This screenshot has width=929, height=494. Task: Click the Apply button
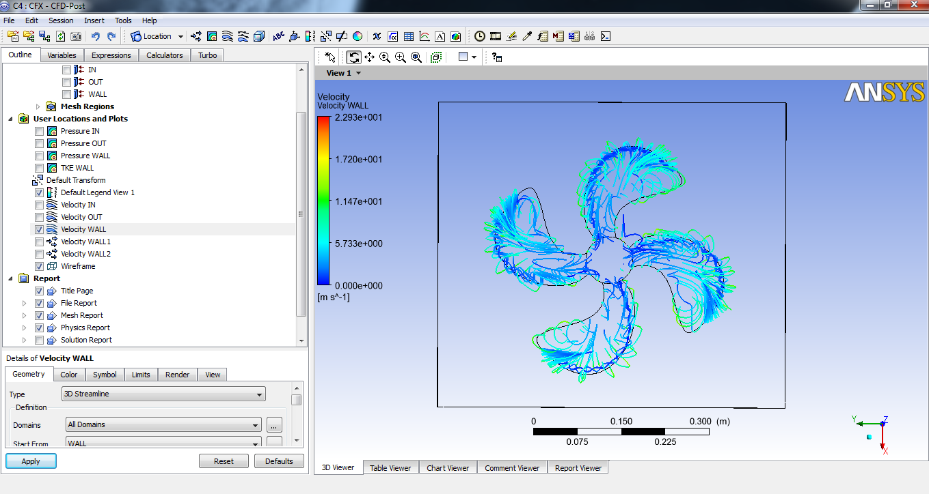(31, 461)
